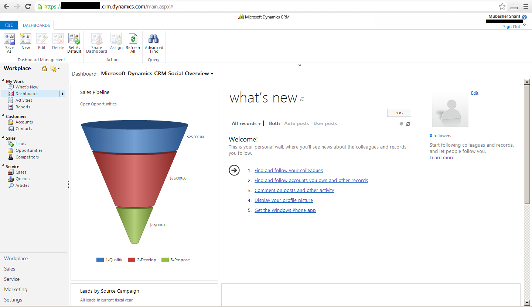Click the Save As dashboard icon
The height and width of the screenshot is (307, 532).
pos(9,39)
